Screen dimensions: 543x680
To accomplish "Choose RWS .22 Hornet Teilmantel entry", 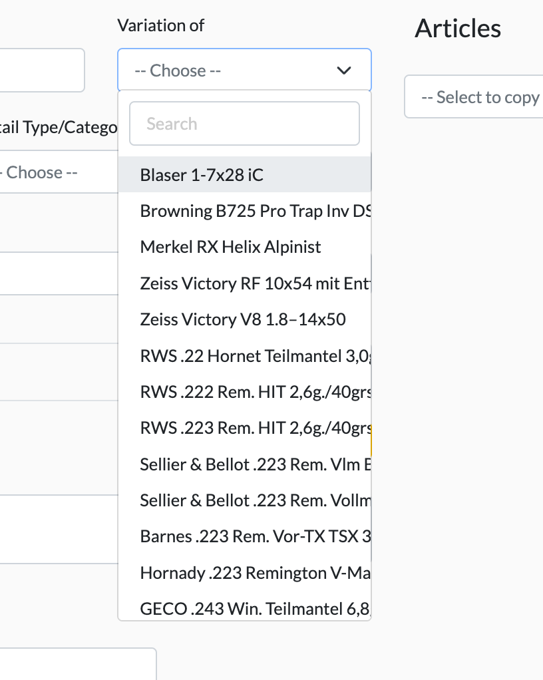I will [x=246, y=355].
